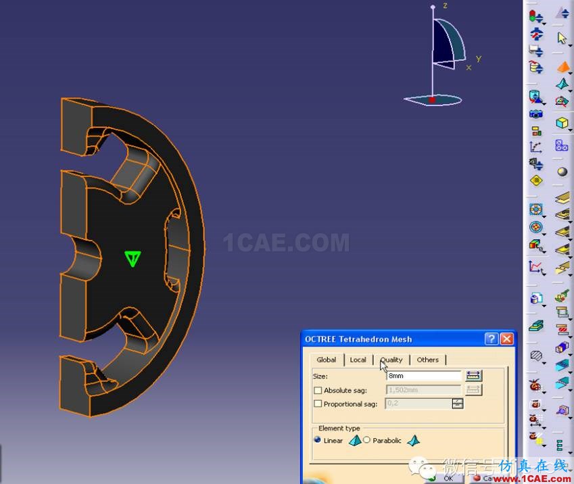The image size is (574, 484).
Task: Click the Size input field showing 8mm
Action: point(423,376)
